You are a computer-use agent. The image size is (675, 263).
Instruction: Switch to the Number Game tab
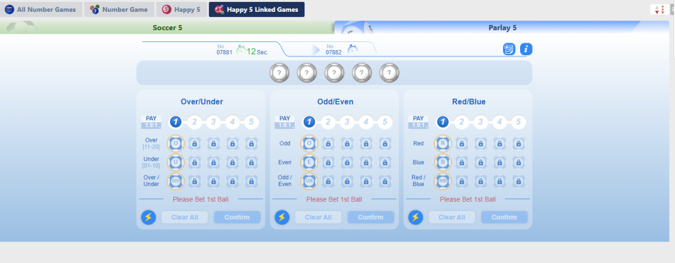point(119,9)
